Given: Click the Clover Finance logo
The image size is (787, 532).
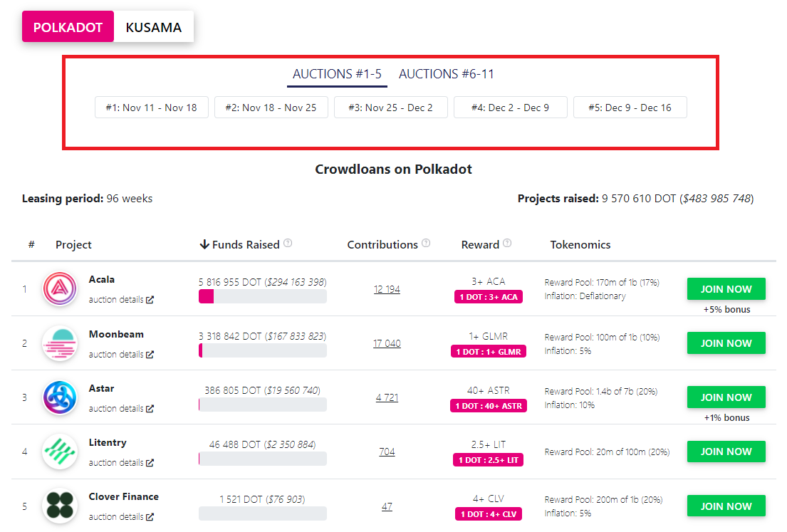Looking at the screenshot, I should tap(60, 506).
